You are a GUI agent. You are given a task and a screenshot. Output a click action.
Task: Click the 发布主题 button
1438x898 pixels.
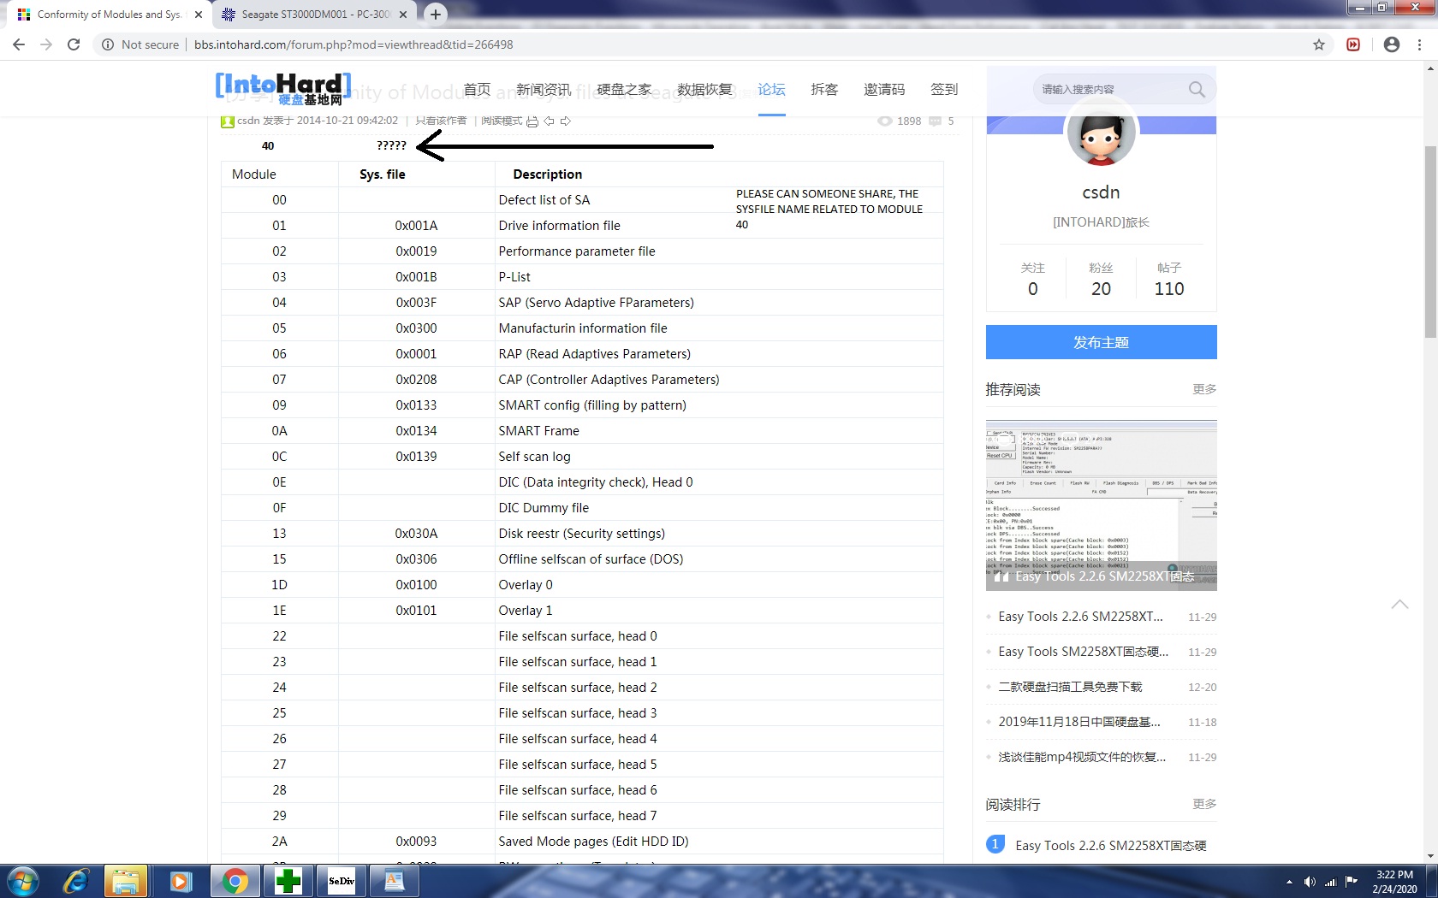pos(1101,342)
